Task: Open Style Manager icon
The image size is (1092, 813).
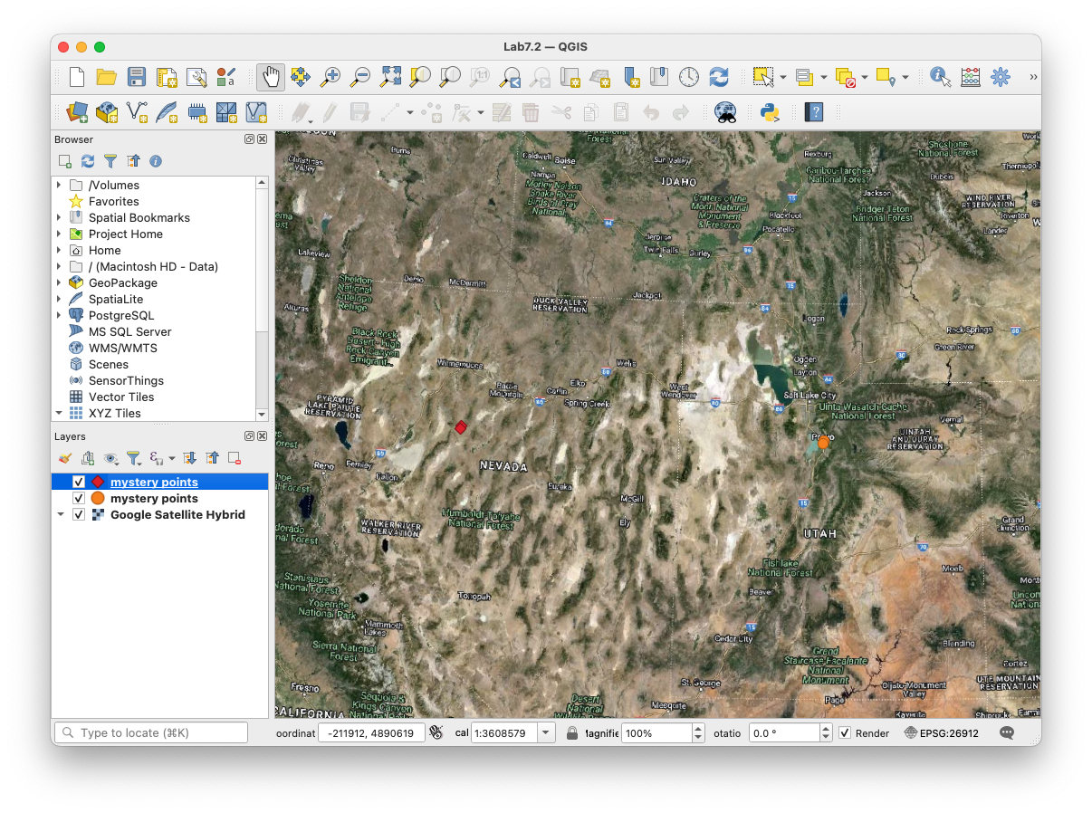Action: pyautogui.click(x=225, y=77)
